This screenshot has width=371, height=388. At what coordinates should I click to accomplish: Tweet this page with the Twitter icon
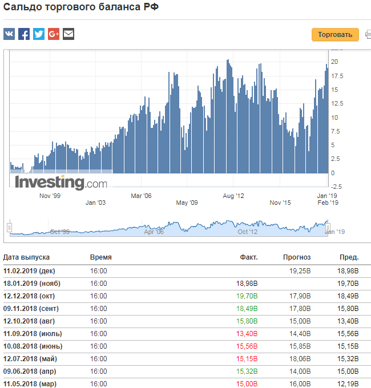[x=39, y=34]
